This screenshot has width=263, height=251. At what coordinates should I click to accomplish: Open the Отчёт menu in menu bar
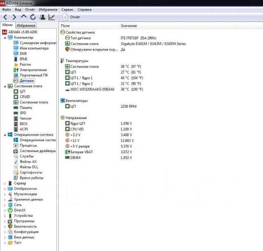pyautogui.click(x=30, y=9)
